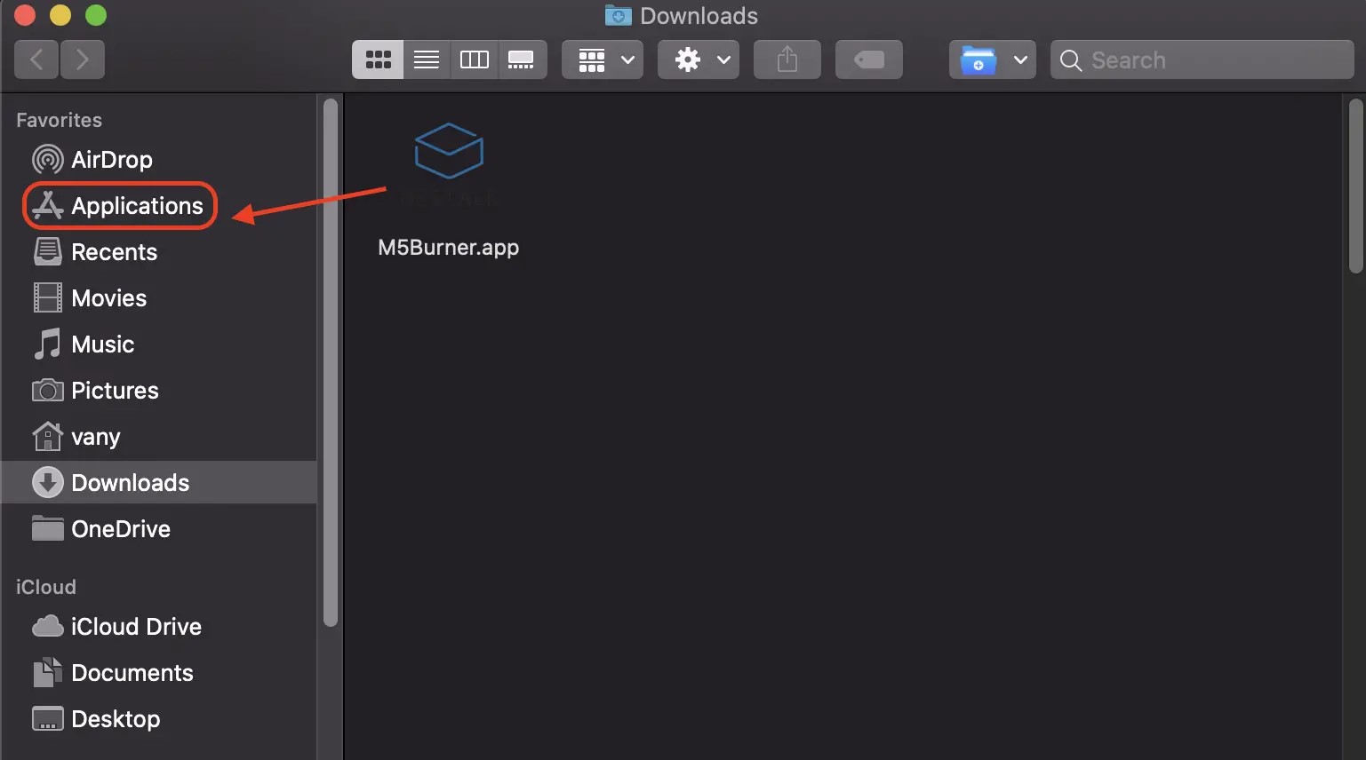
Task: Click the yellow minimize window button
Action: click(x=60, y=15)
